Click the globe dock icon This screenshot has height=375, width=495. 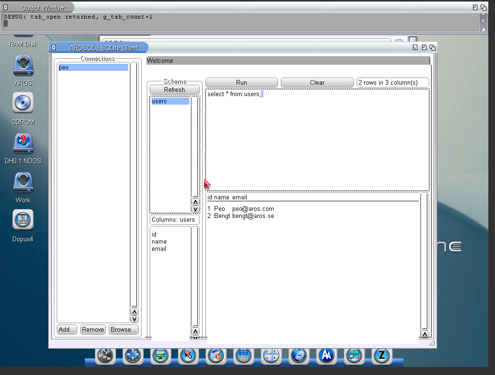coord(299,356)
